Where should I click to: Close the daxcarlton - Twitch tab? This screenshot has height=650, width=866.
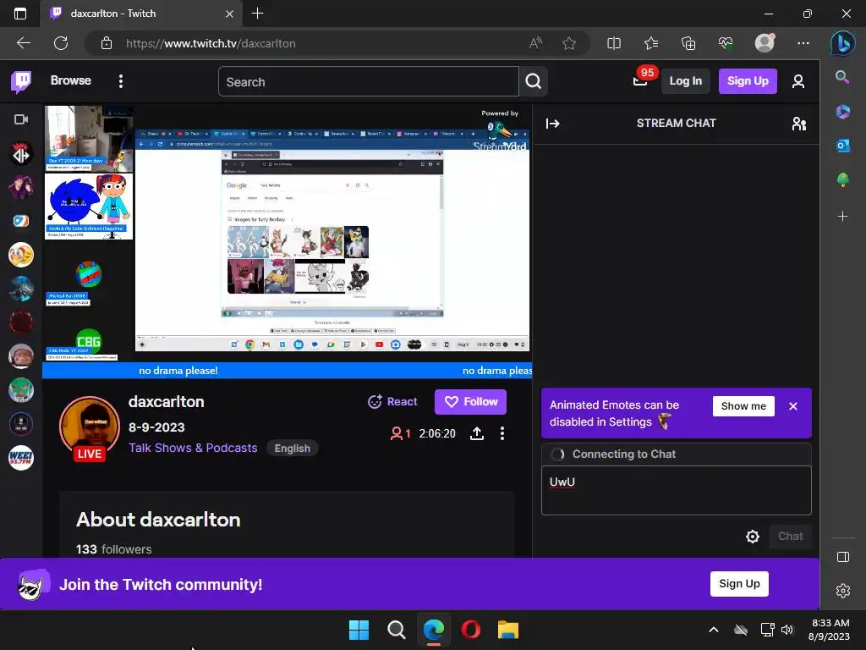click(229, 14)
